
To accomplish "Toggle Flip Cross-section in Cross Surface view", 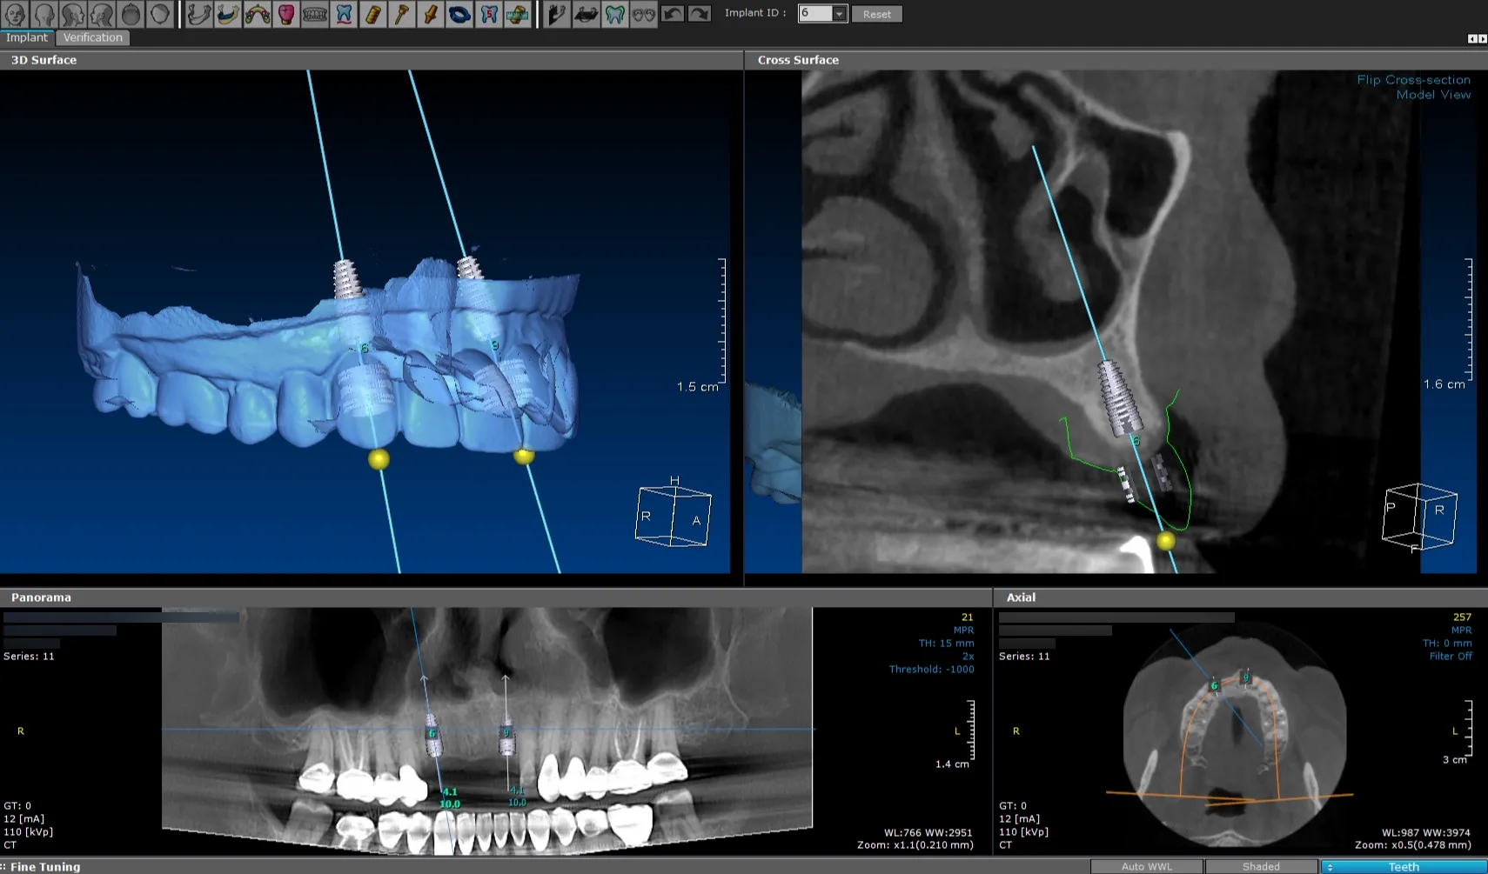I will (x=1414, y=79).
